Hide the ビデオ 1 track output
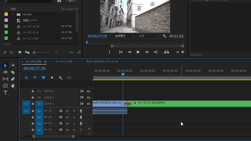 click(88, 104)
